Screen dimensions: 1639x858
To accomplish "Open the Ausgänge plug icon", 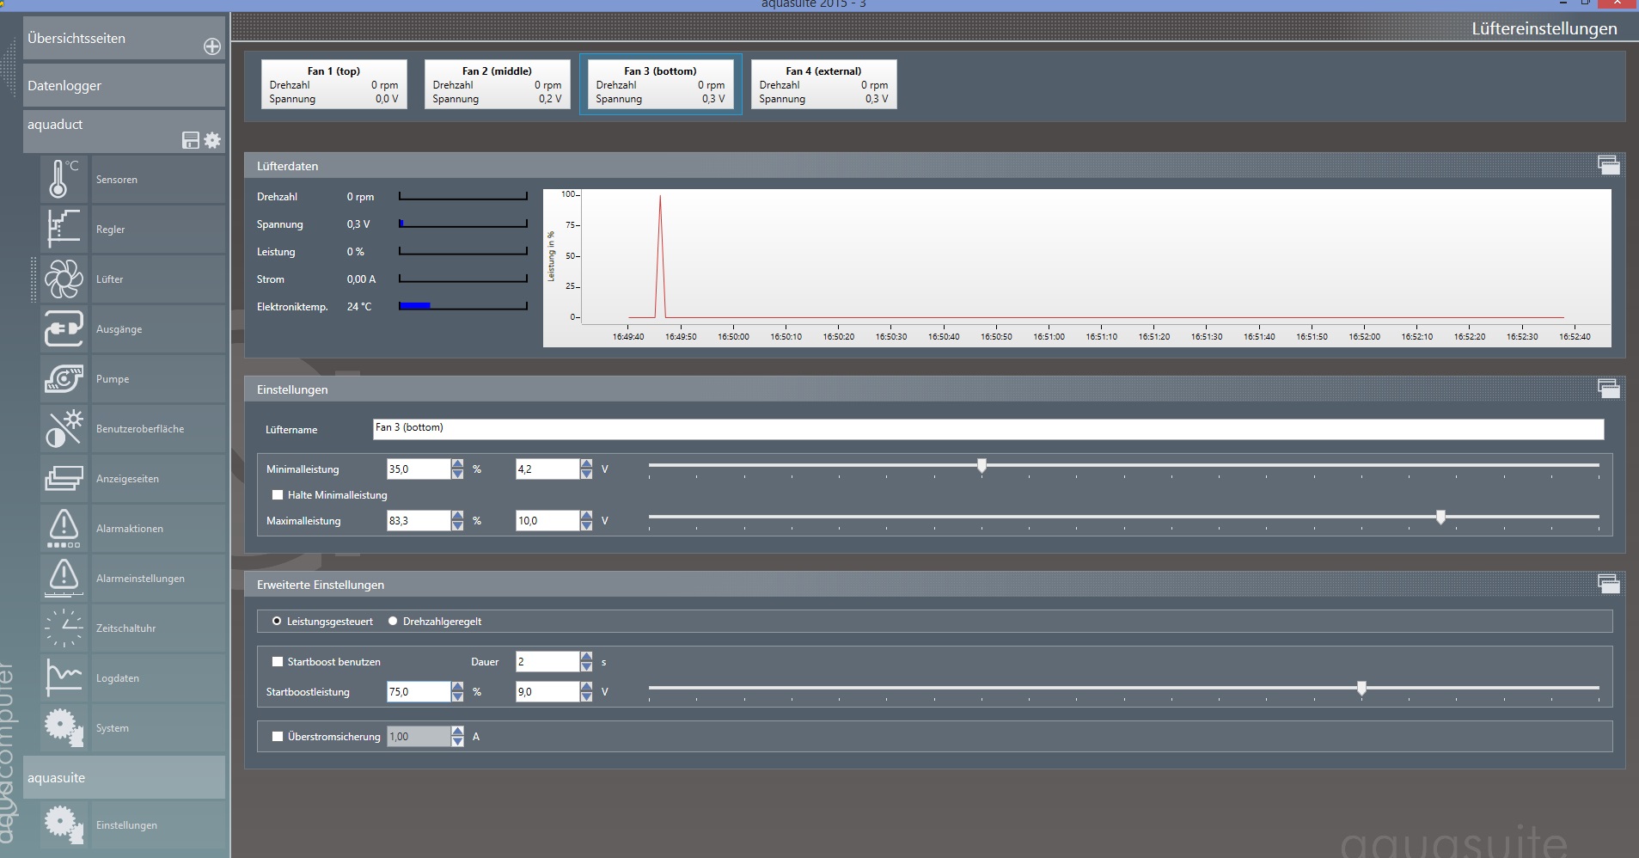I will pyautogui.click(x=64, y=329).
